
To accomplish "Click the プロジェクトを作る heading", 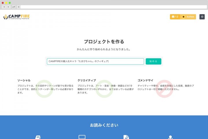I will [x=104, y=42].
